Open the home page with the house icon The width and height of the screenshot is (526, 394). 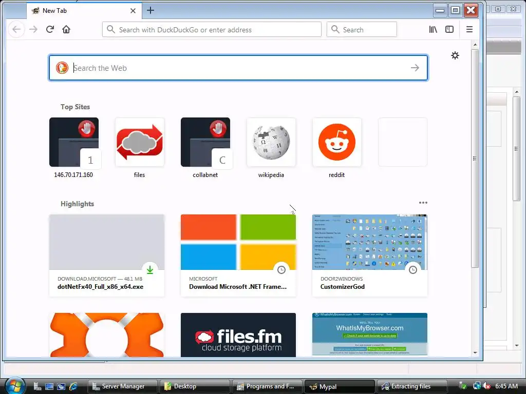[x=66, y=29]
